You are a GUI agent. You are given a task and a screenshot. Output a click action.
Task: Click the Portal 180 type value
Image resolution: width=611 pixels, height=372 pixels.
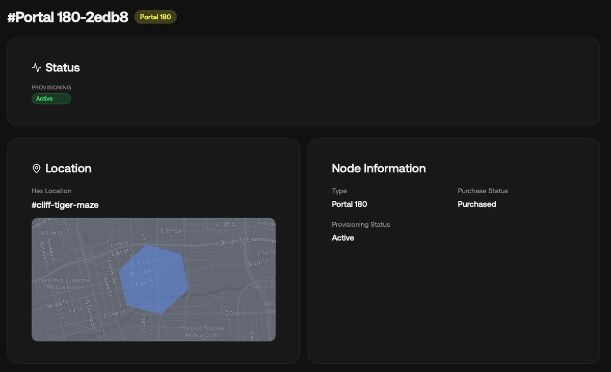(x=349, y=204)
